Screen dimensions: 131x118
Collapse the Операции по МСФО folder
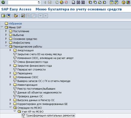point(10,108)
